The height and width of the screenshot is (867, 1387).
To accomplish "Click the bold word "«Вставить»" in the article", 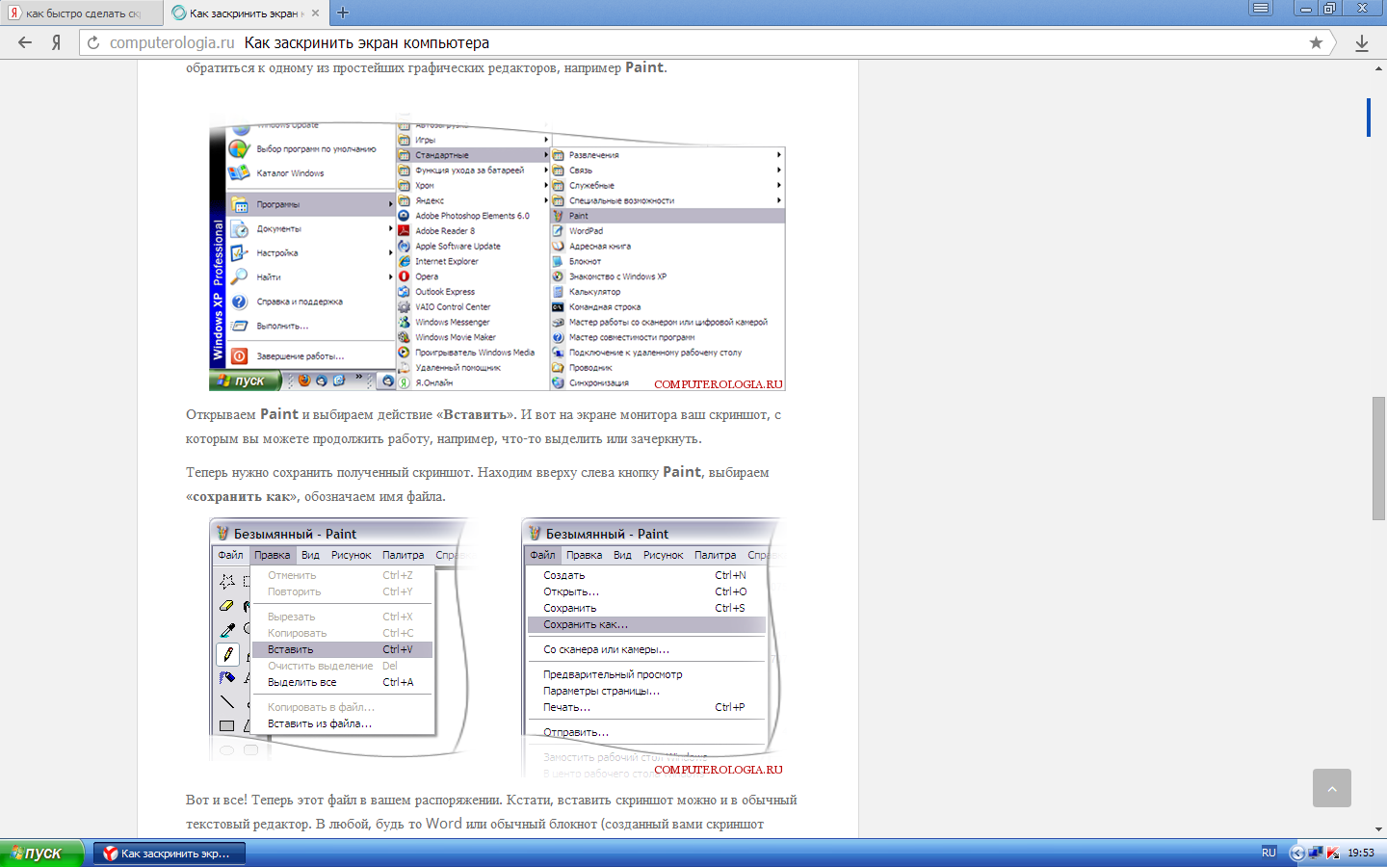I will pos(475,415).
